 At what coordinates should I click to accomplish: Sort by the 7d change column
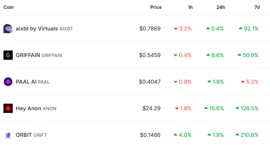(257, 7)
